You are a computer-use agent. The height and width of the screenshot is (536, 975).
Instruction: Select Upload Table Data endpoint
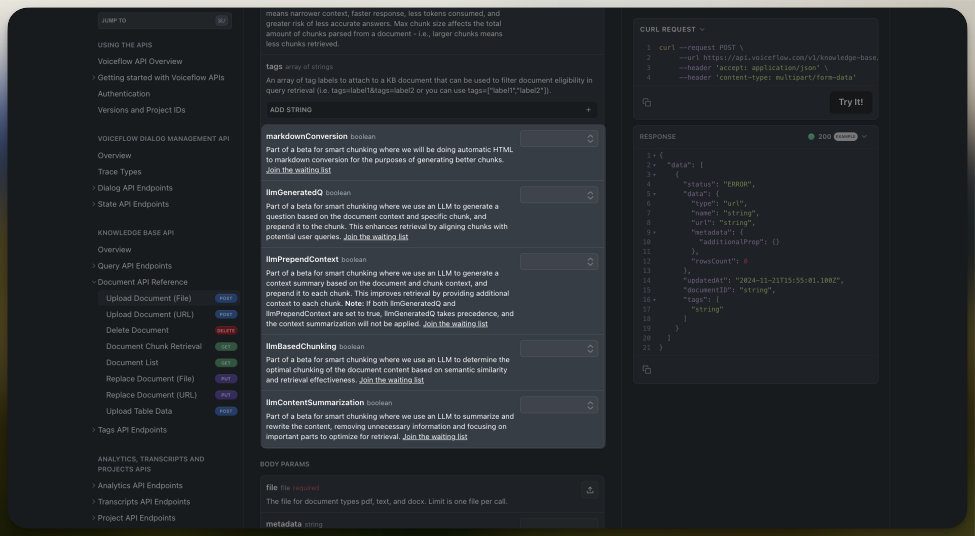tap(139, 411)
